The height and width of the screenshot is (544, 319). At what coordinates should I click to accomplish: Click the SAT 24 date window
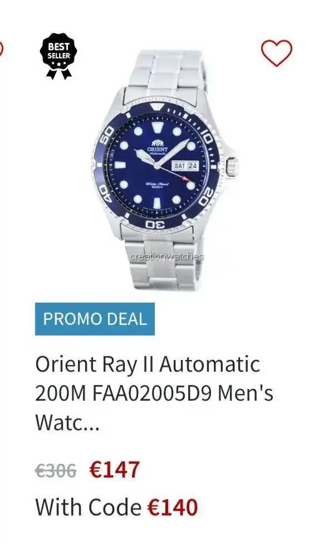[x=185, y=166]
